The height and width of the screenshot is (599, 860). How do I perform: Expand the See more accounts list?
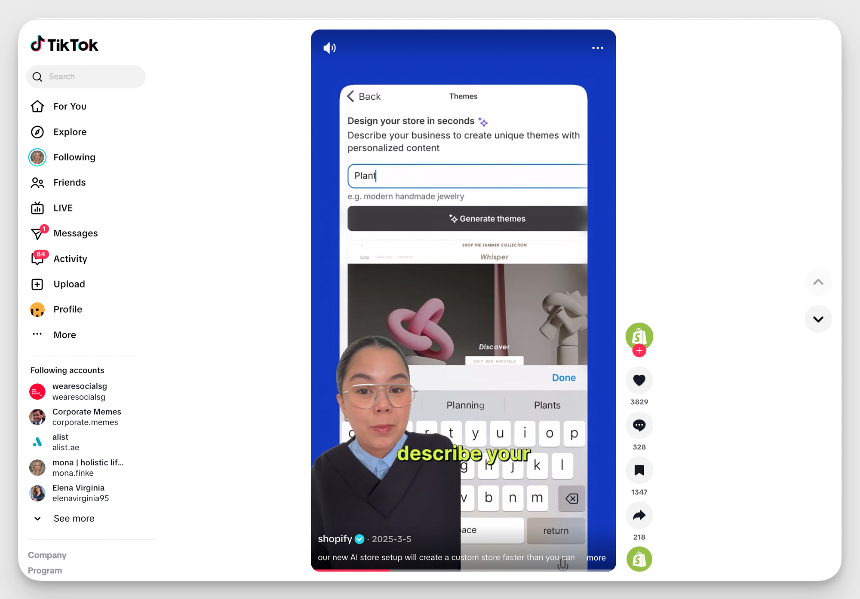tap(74, 518)
